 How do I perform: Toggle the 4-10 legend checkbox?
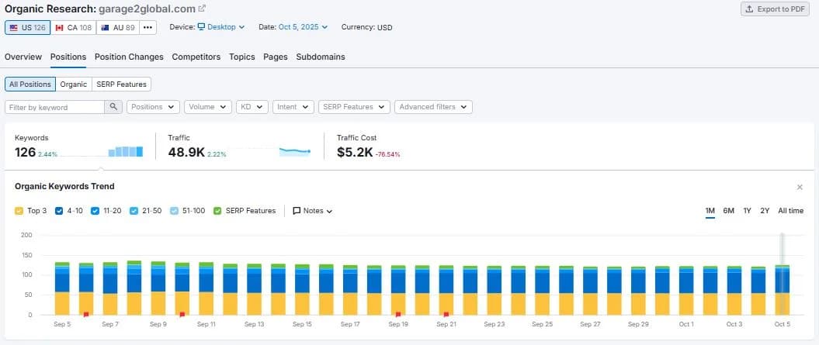tap(59, 211)
